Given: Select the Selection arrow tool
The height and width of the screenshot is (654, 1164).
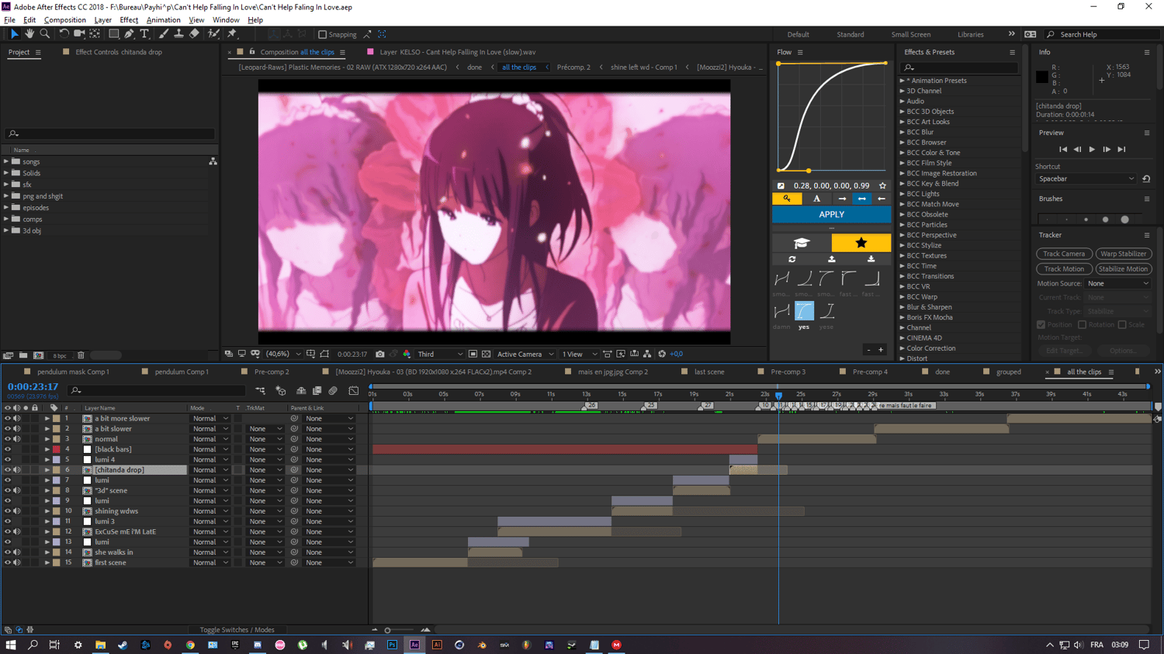Looking at the screenshot, I should (14, 34).
